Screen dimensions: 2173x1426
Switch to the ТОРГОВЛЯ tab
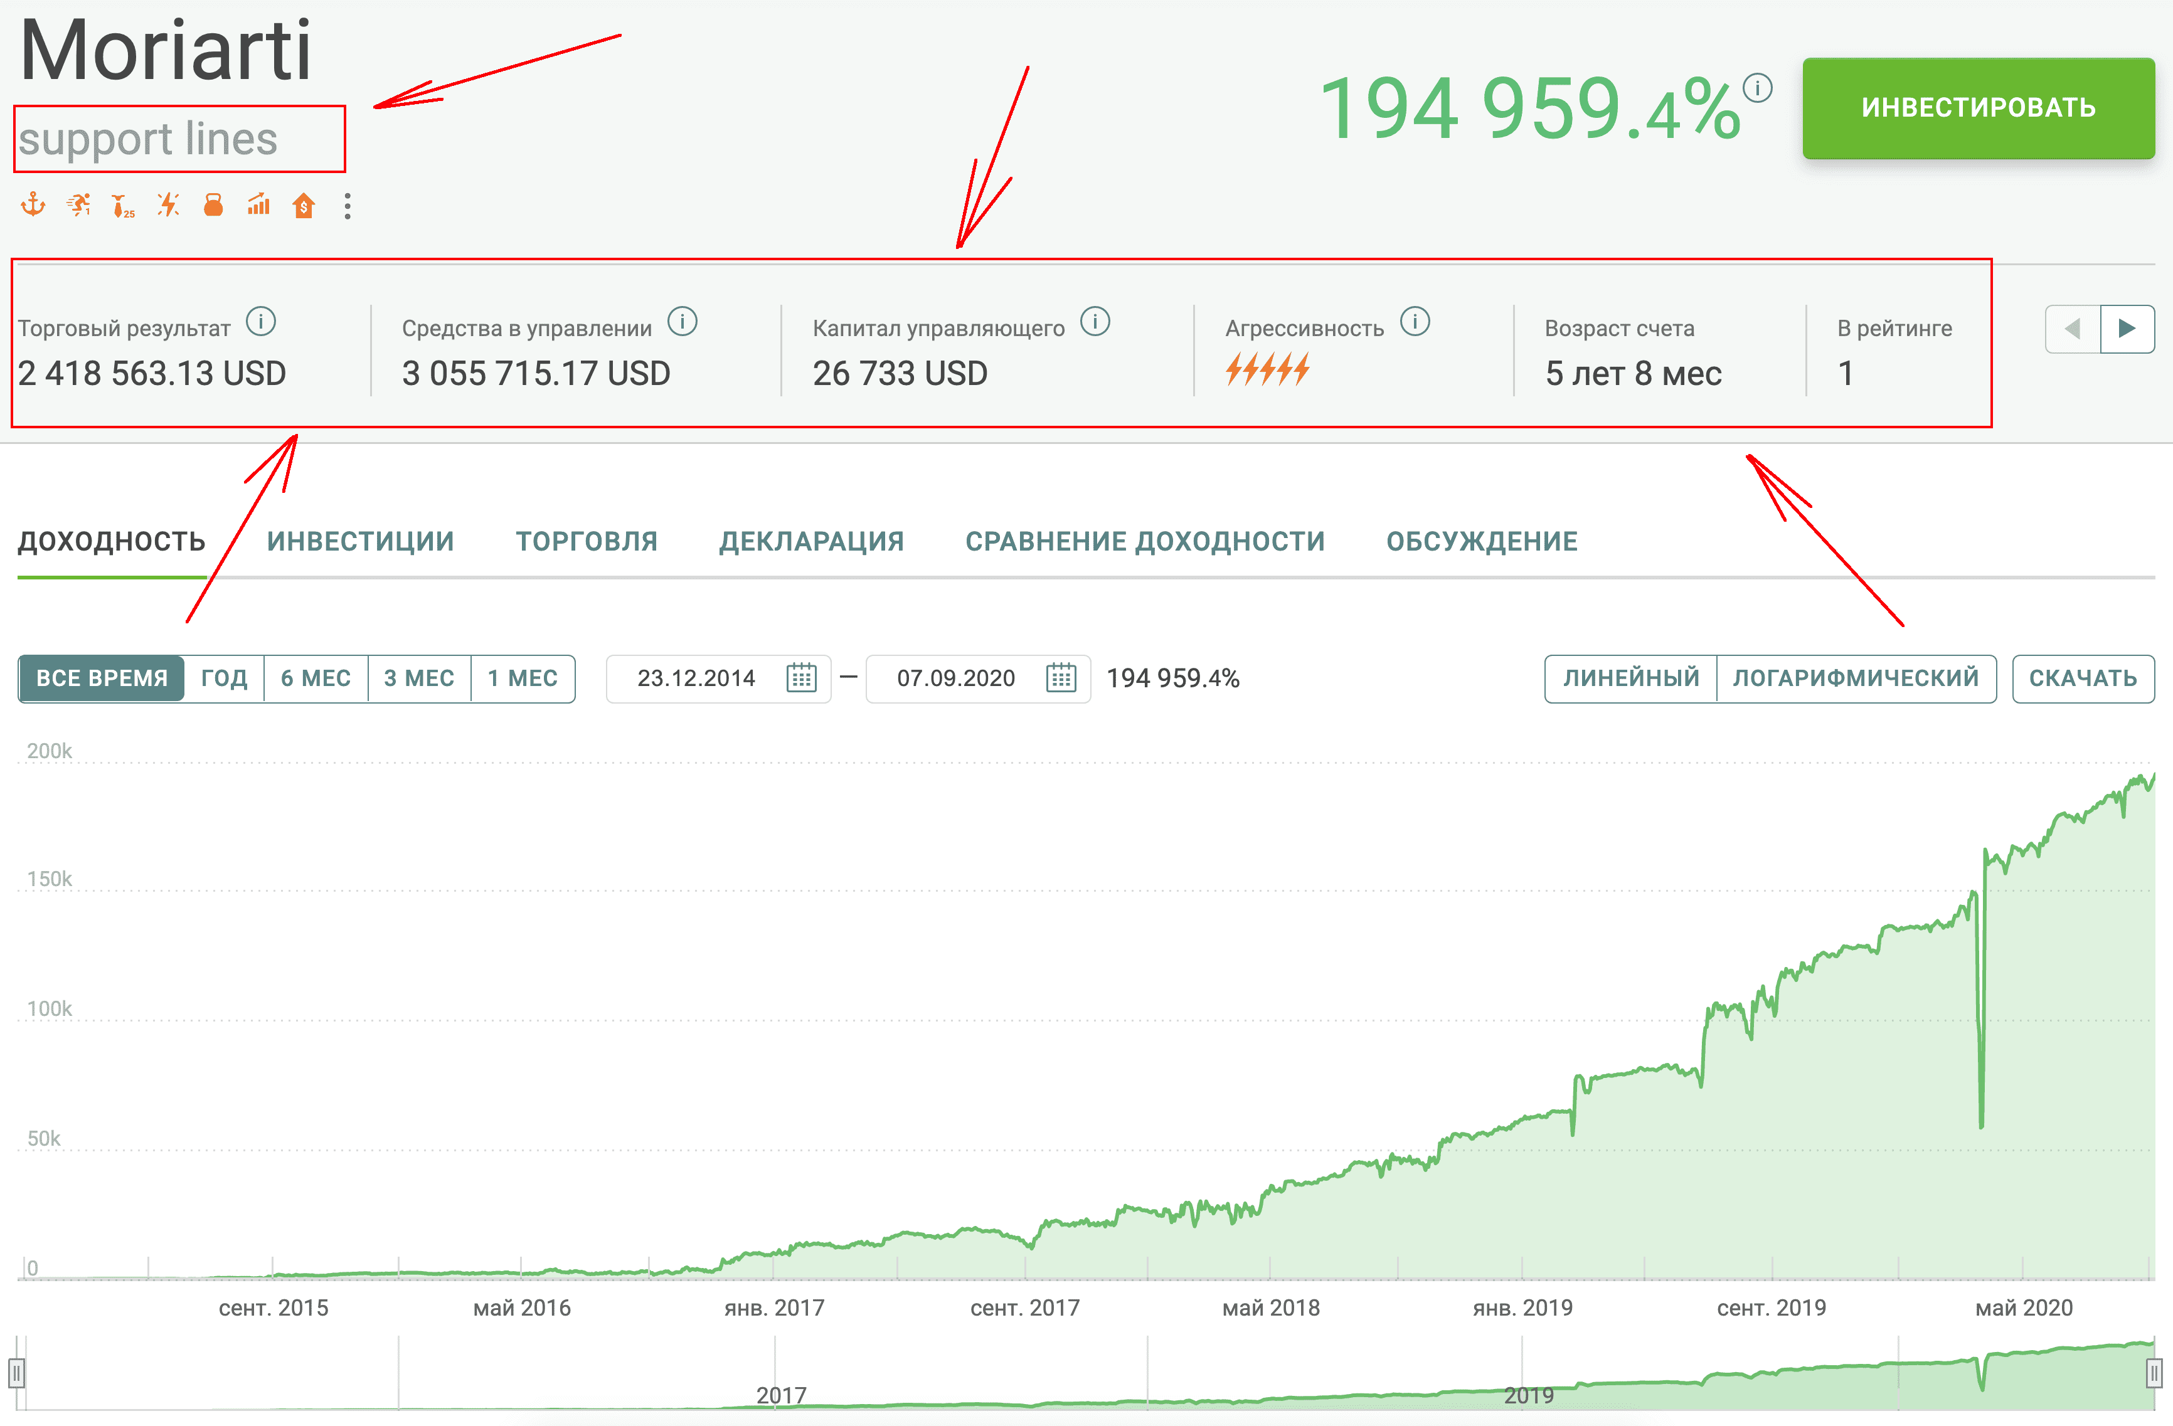pyautogui.click(x=586, y=541)
